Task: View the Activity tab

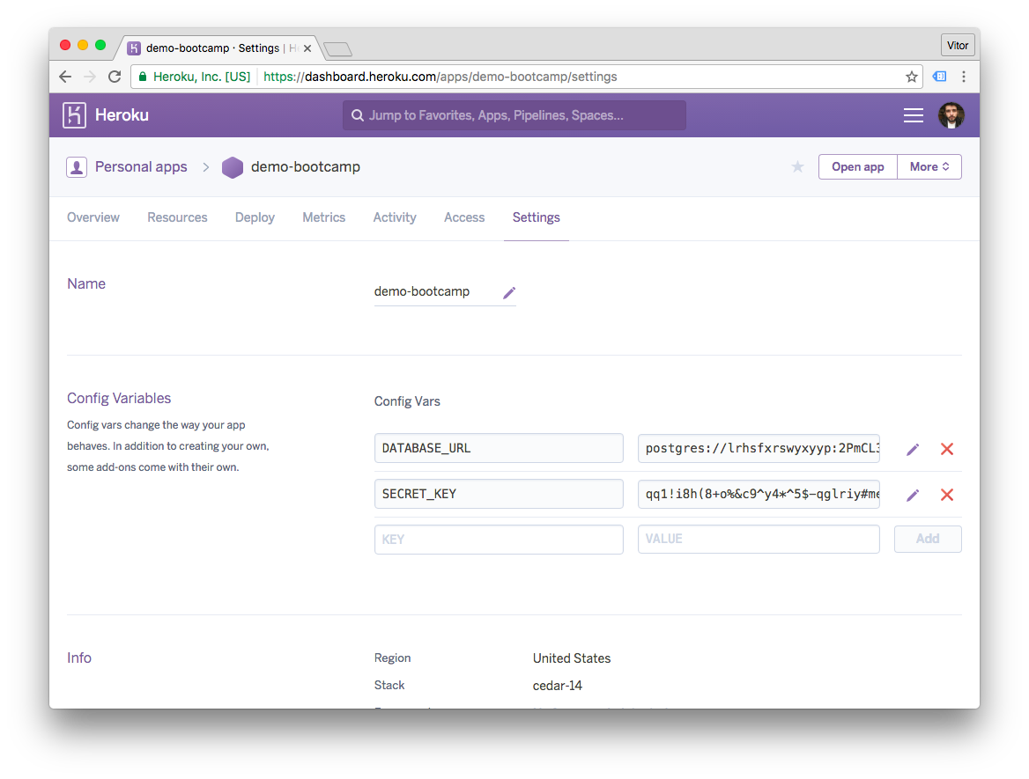Action: click(x=395, y=217)
